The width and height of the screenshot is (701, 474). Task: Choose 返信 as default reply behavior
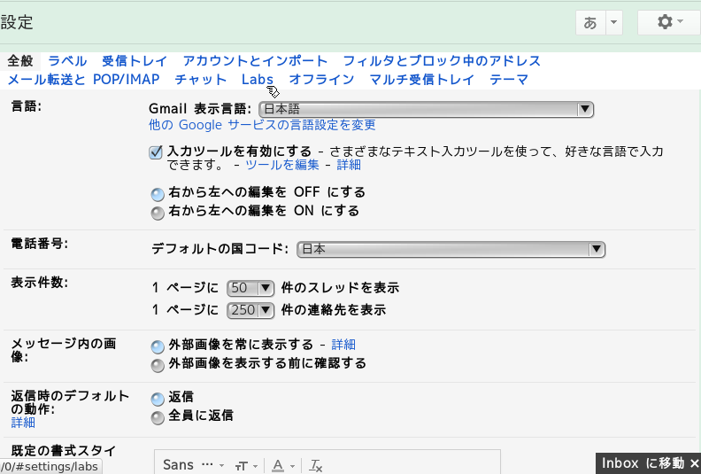[158, 399]
